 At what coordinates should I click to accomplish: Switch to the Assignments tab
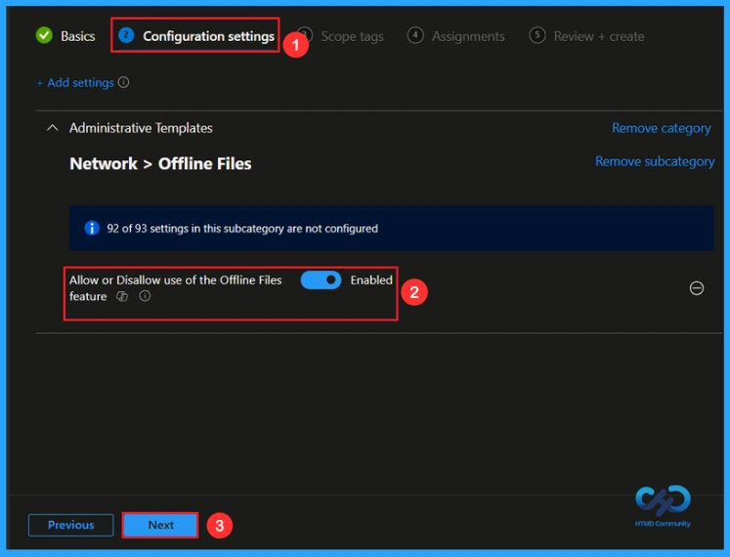(468, 36)
